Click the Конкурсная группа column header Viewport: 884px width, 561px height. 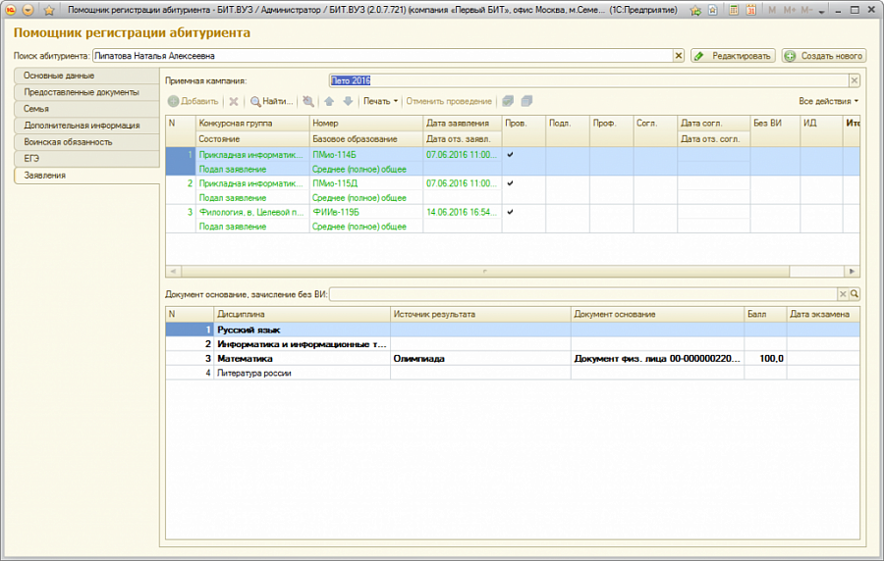pyautogui.click(x=252, y=124)
